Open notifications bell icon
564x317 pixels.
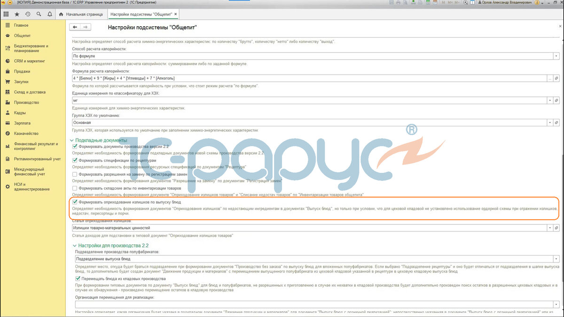coord(49,14)
